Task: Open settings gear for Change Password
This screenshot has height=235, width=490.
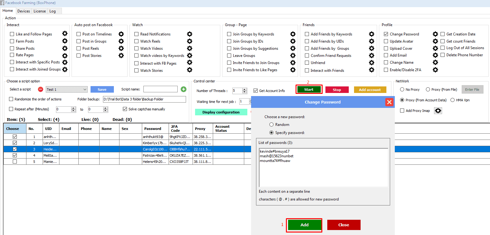Action: 435,34
